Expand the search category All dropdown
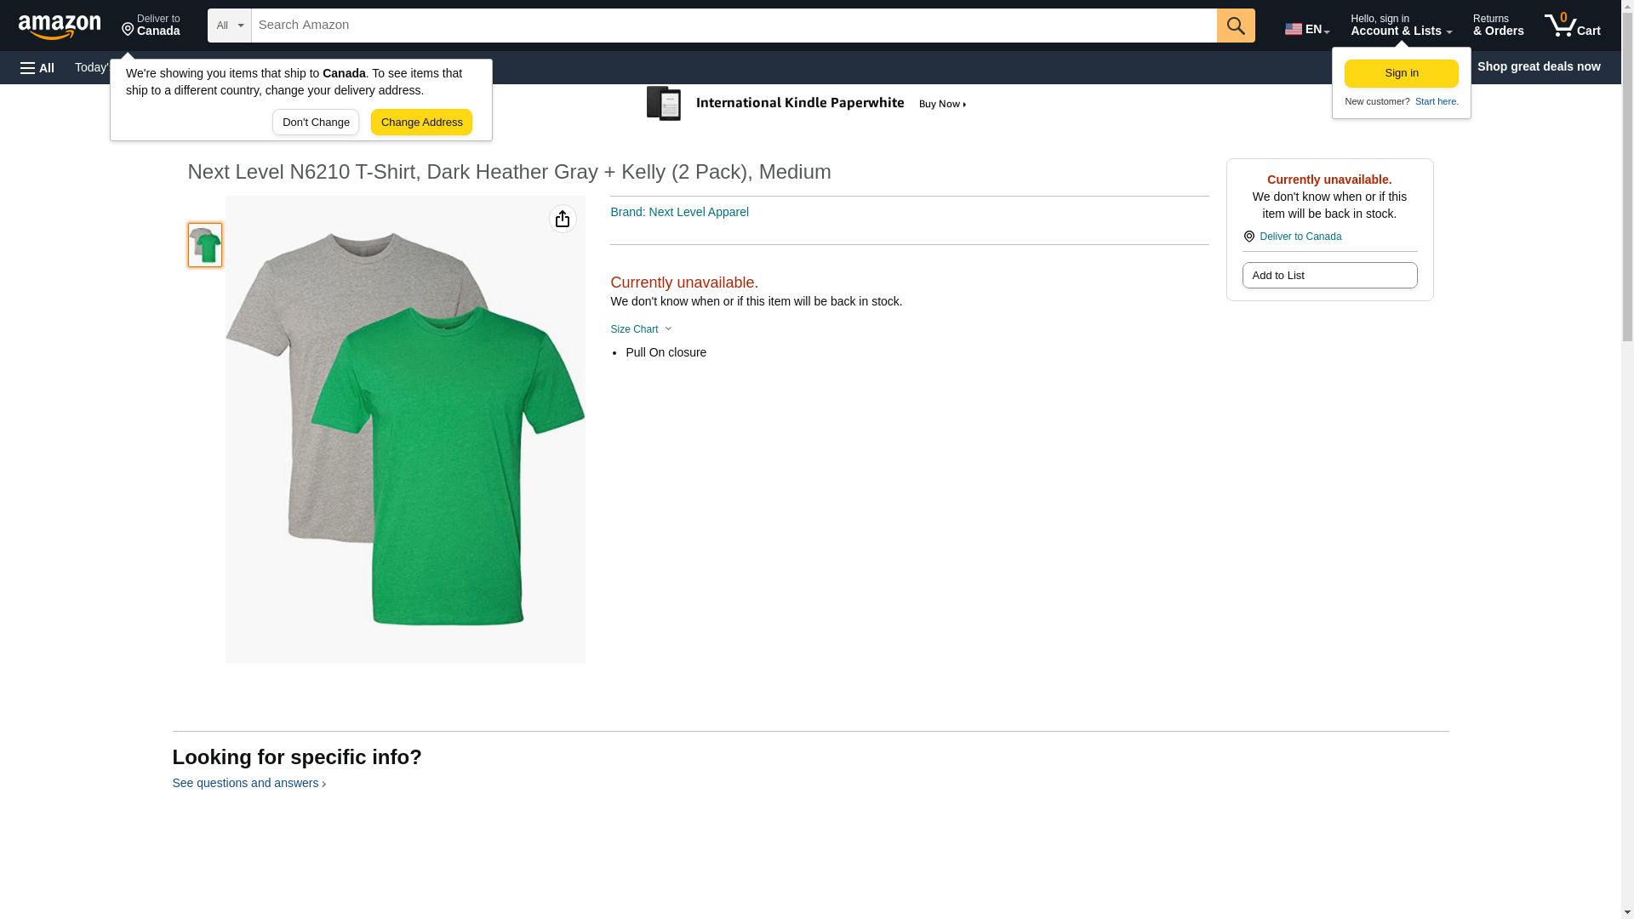The image size is (1634, 919). click(229, 26)
